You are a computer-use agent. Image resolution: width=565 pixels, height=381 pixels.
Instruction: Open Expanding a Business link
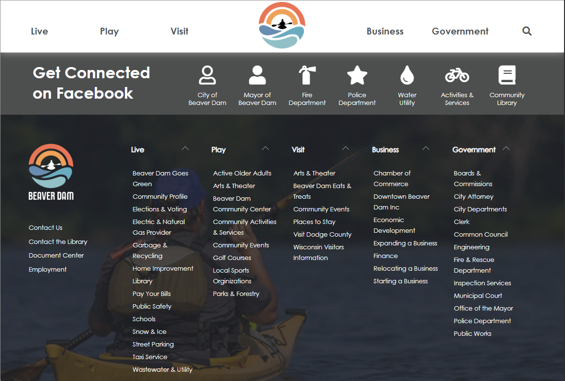click(x=406, y=243)
